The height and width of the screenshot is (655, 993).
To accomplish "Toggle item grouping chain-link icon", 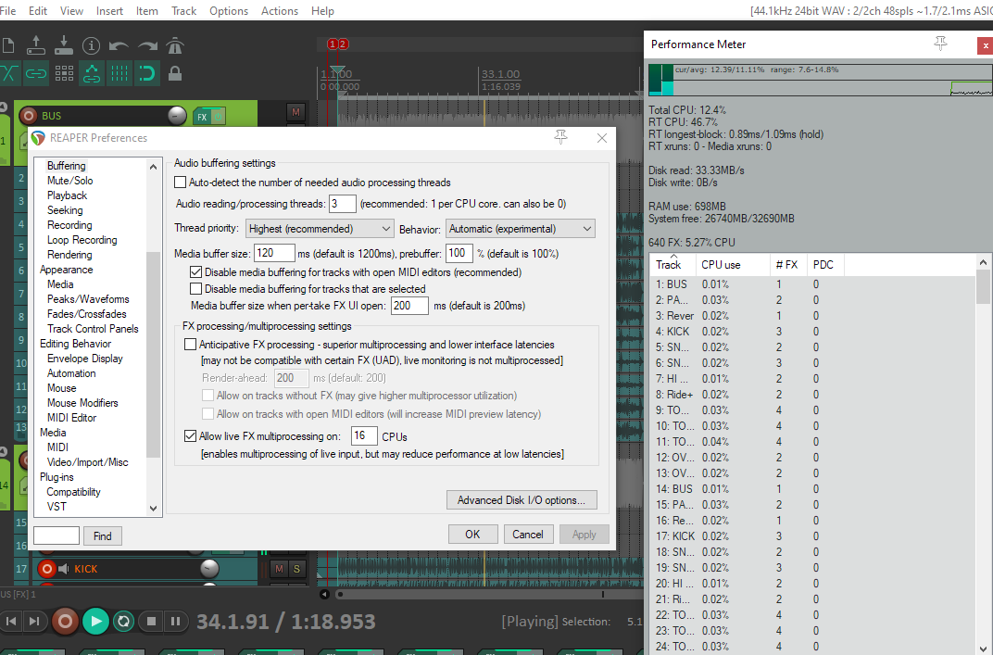I will [35, 73].
